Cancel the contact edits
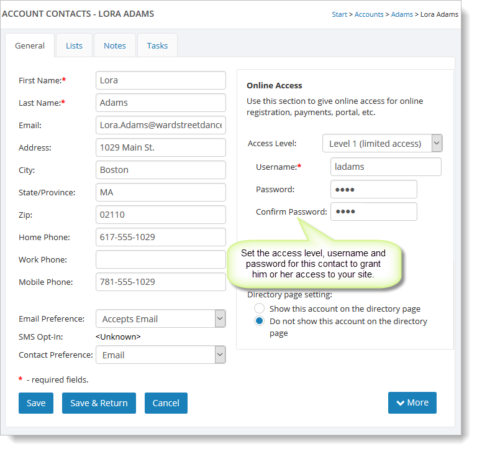 pyautogui.click(x=166, y=402)
